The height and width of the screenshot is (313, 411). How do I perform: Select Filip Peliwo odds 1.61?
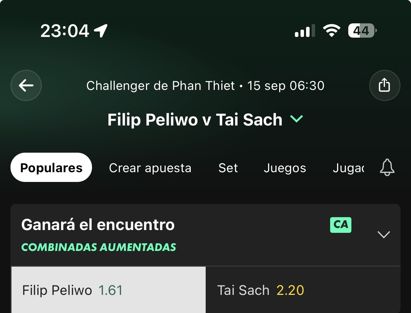pyautogui.click(x=108, y=290)
